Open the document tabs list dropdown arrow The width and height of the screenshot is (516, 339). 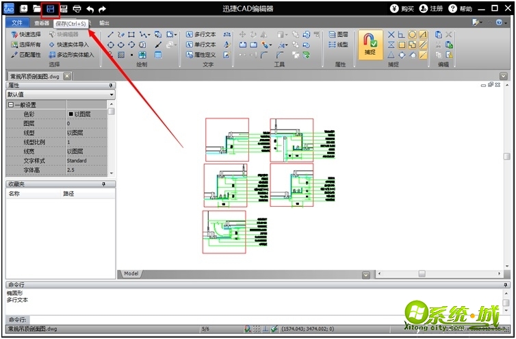(x=504, y=76)
